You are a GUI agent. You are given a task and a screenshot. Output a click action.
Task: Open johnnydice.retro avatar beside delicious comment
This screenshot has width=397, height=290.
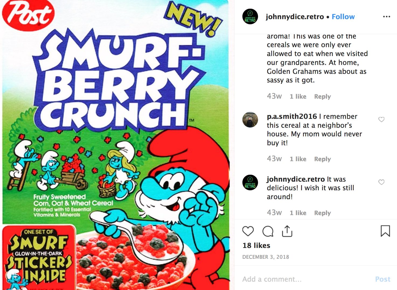250,182
